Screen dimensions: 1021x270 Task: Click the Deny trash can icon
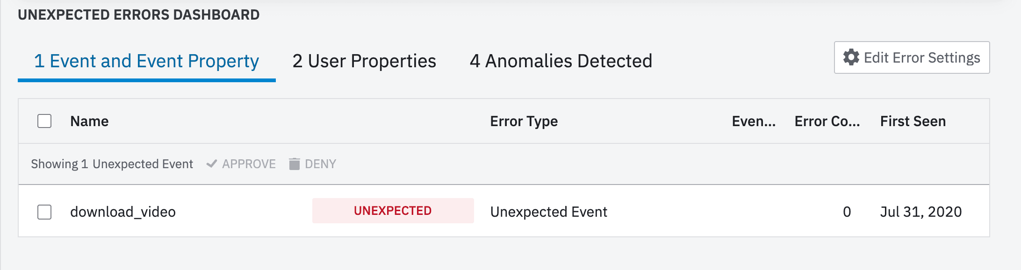[294, 164]
